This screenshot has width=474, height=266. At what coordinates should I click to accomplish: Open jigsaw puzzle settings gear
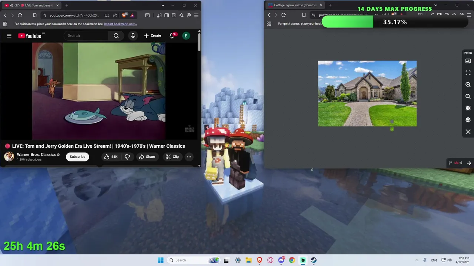468,120
